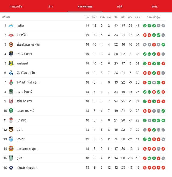Screen dimensions: 172x177
Task: Click the Rotor club crest in row 13
Action: tap(11, 139)
